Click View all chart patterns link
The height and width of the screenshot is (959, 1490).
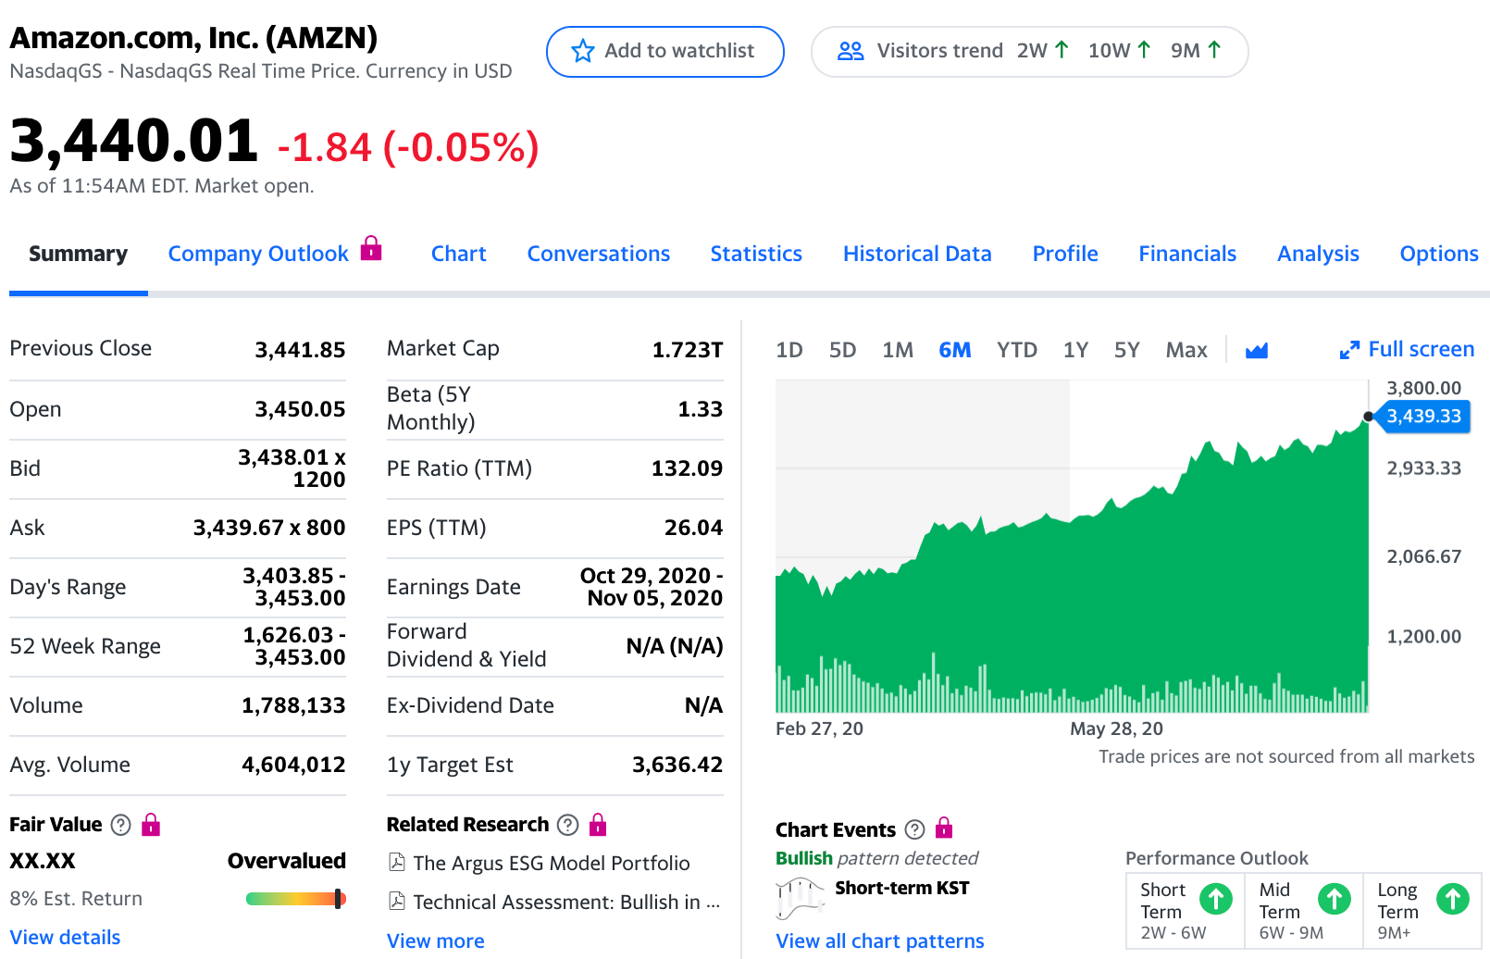coord(879,940)
